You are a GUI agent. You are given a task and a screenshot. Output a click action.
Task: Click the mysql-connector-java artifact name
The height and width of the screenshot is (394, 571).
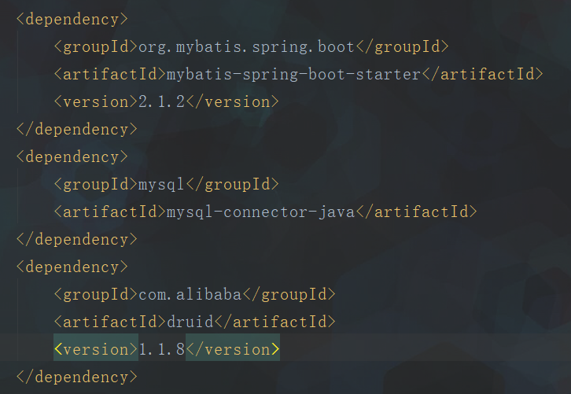point(261,212)
